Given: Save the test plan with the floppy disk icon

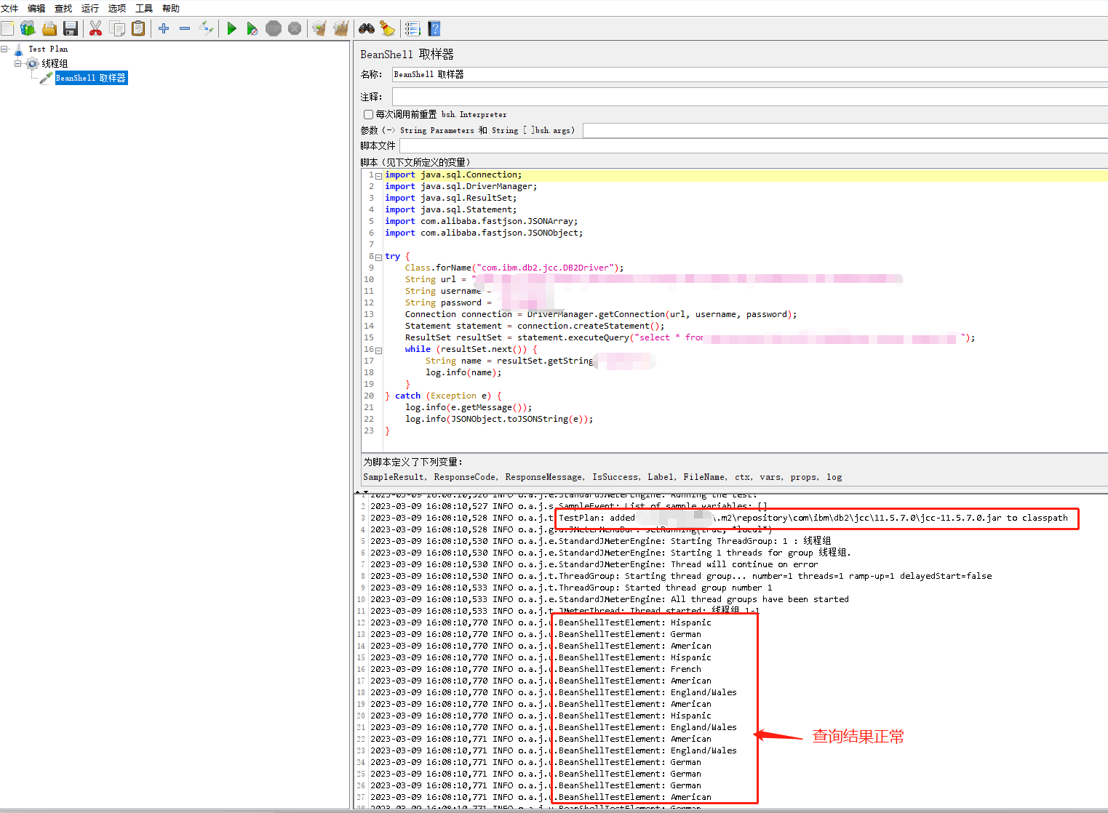Looking at the screenshot, I should (x=70, y=28).
